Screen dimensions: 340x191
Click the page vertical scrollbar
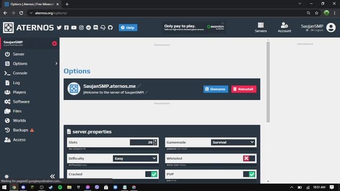(x=268, y=82)
